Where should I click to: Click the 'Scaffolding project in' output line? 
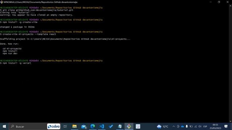65,39
